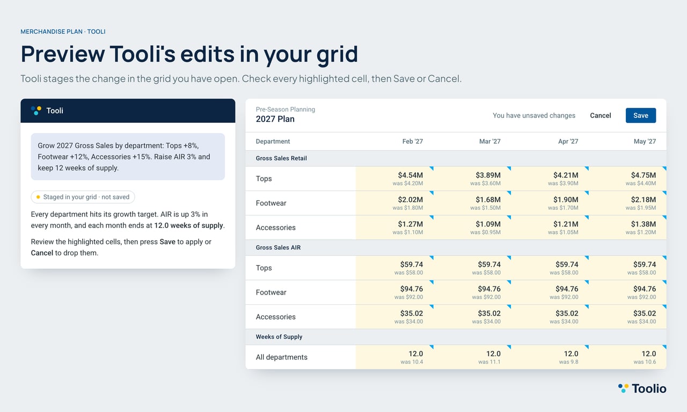
Task: Select Weeks of Supply Mar '27 cell, was 11.1
Action: 472,357
